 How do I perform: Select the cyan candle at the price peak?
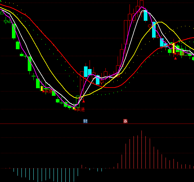[145, 15]
